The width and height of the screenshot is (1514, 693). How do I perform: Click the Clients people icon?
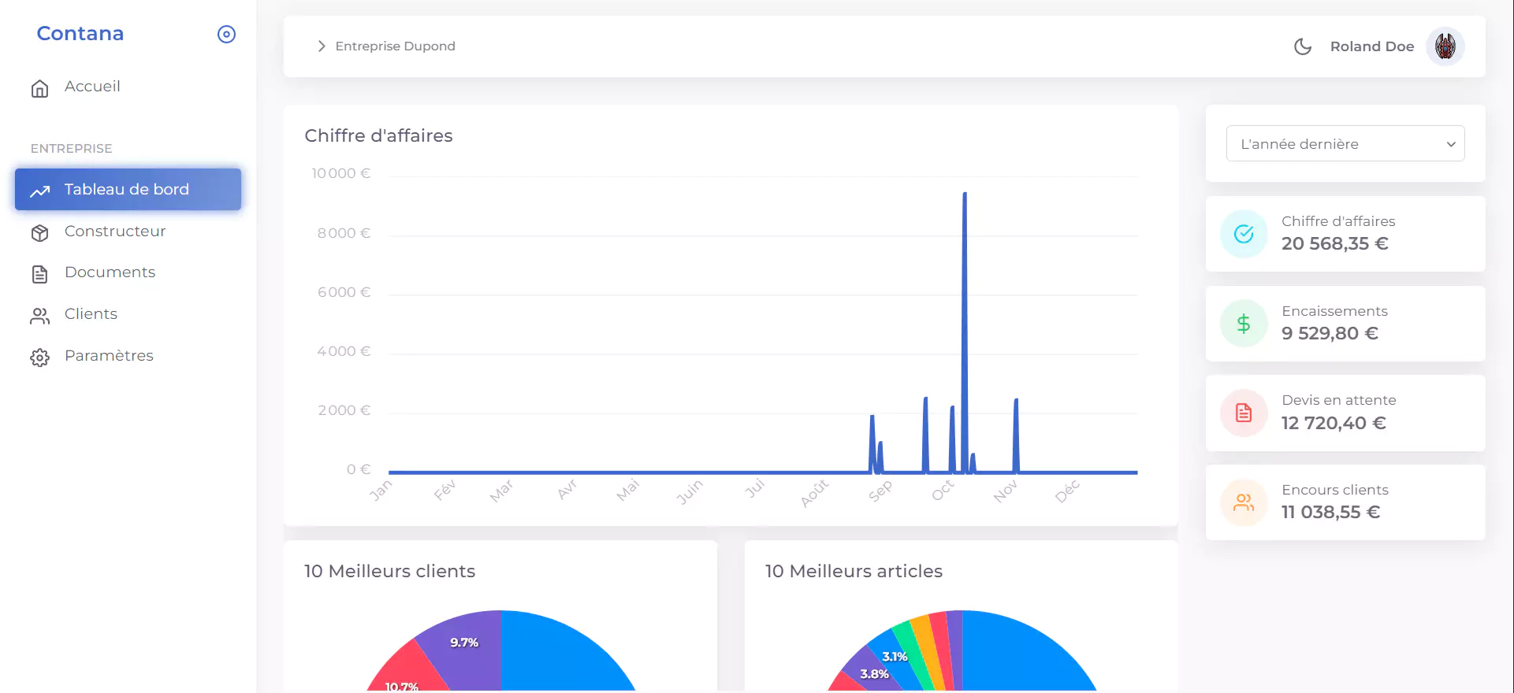coord(39,316)
